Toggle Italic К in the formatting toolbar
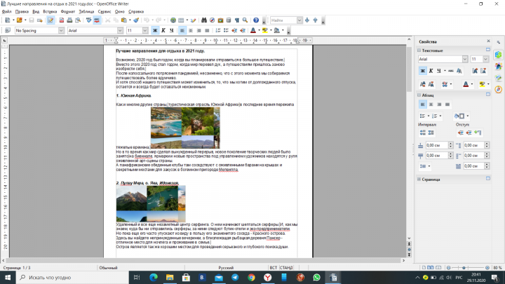The height and width of the screenshot is (284, 505). [x=163, y=30]
